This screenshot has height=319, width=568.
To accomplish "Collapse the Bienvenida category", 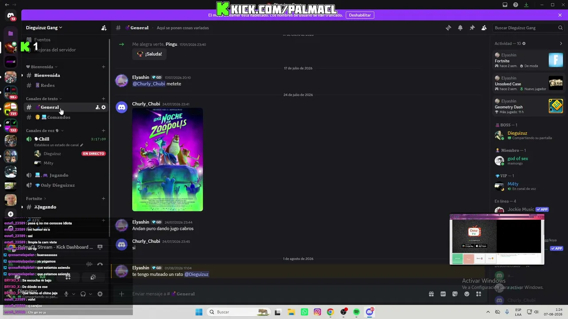I will point(42,67).
